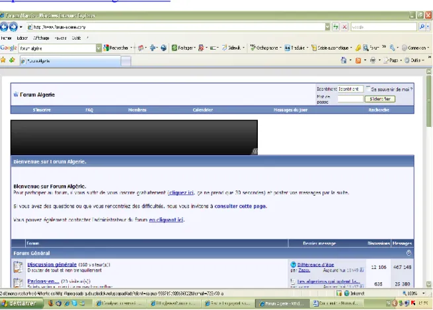The height and width of the screenshot is (310, 433).
Task: Click the Home page house icon
Action: pos(344,60)
